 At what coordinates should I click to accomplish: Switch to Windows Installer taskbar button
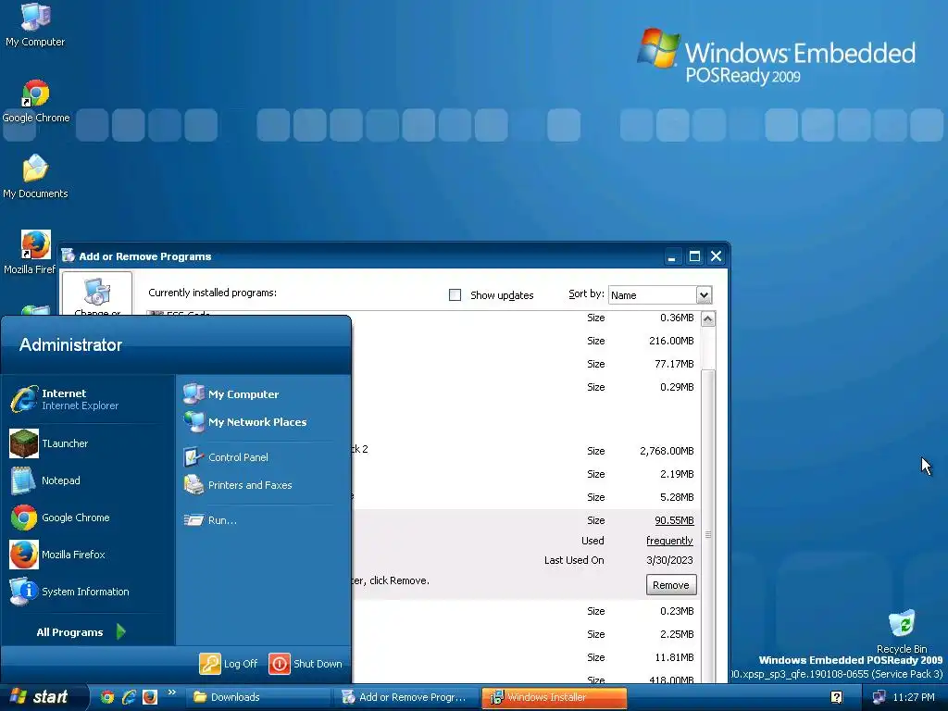click(x=555, y=697)
